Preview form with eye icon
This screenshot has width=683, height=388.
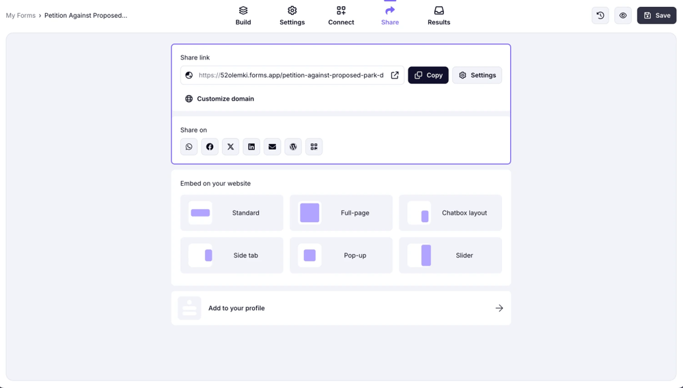point(623,16)
